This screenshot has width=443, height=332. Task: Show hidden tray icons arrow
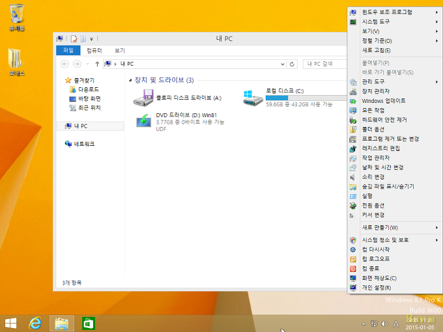click(364, 324)
